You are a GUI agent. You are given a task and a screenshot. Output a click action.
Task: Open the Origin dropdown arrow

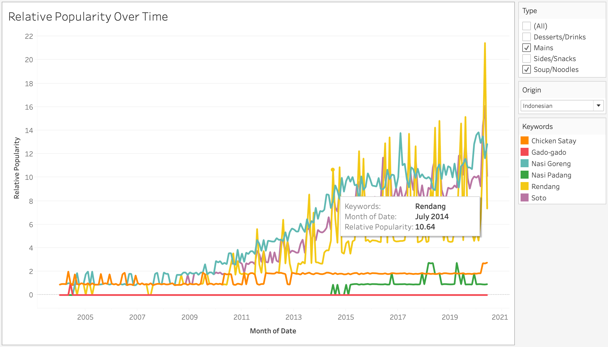click(x=598, y=106)
